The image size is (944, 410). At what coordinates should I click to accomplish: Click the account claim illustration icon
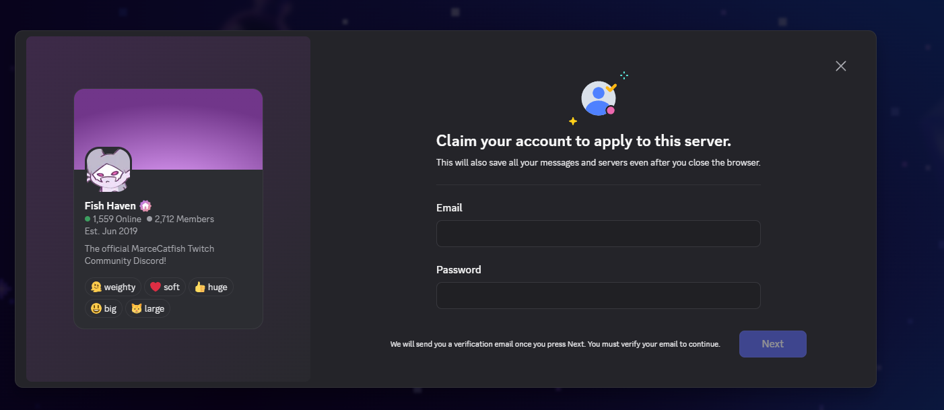click(x=598, y=99)
